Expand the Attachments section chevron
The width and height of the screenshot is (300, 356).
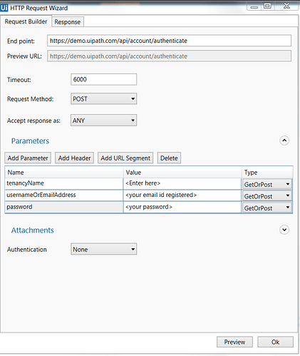coord(284,230)
